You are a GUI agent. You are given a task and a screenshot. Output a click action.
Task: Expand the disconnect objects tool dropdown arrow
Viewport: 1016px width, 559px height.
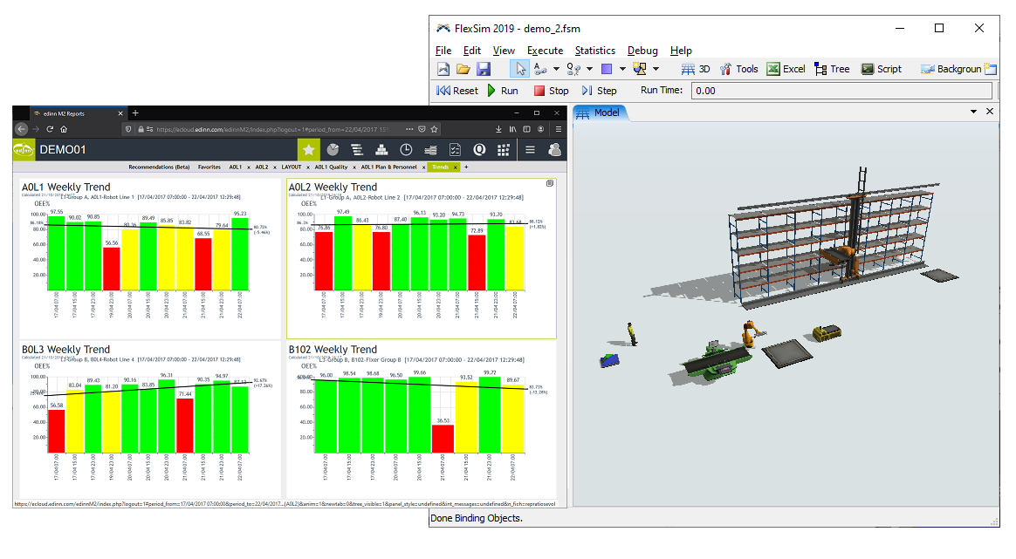click(589, 69)
